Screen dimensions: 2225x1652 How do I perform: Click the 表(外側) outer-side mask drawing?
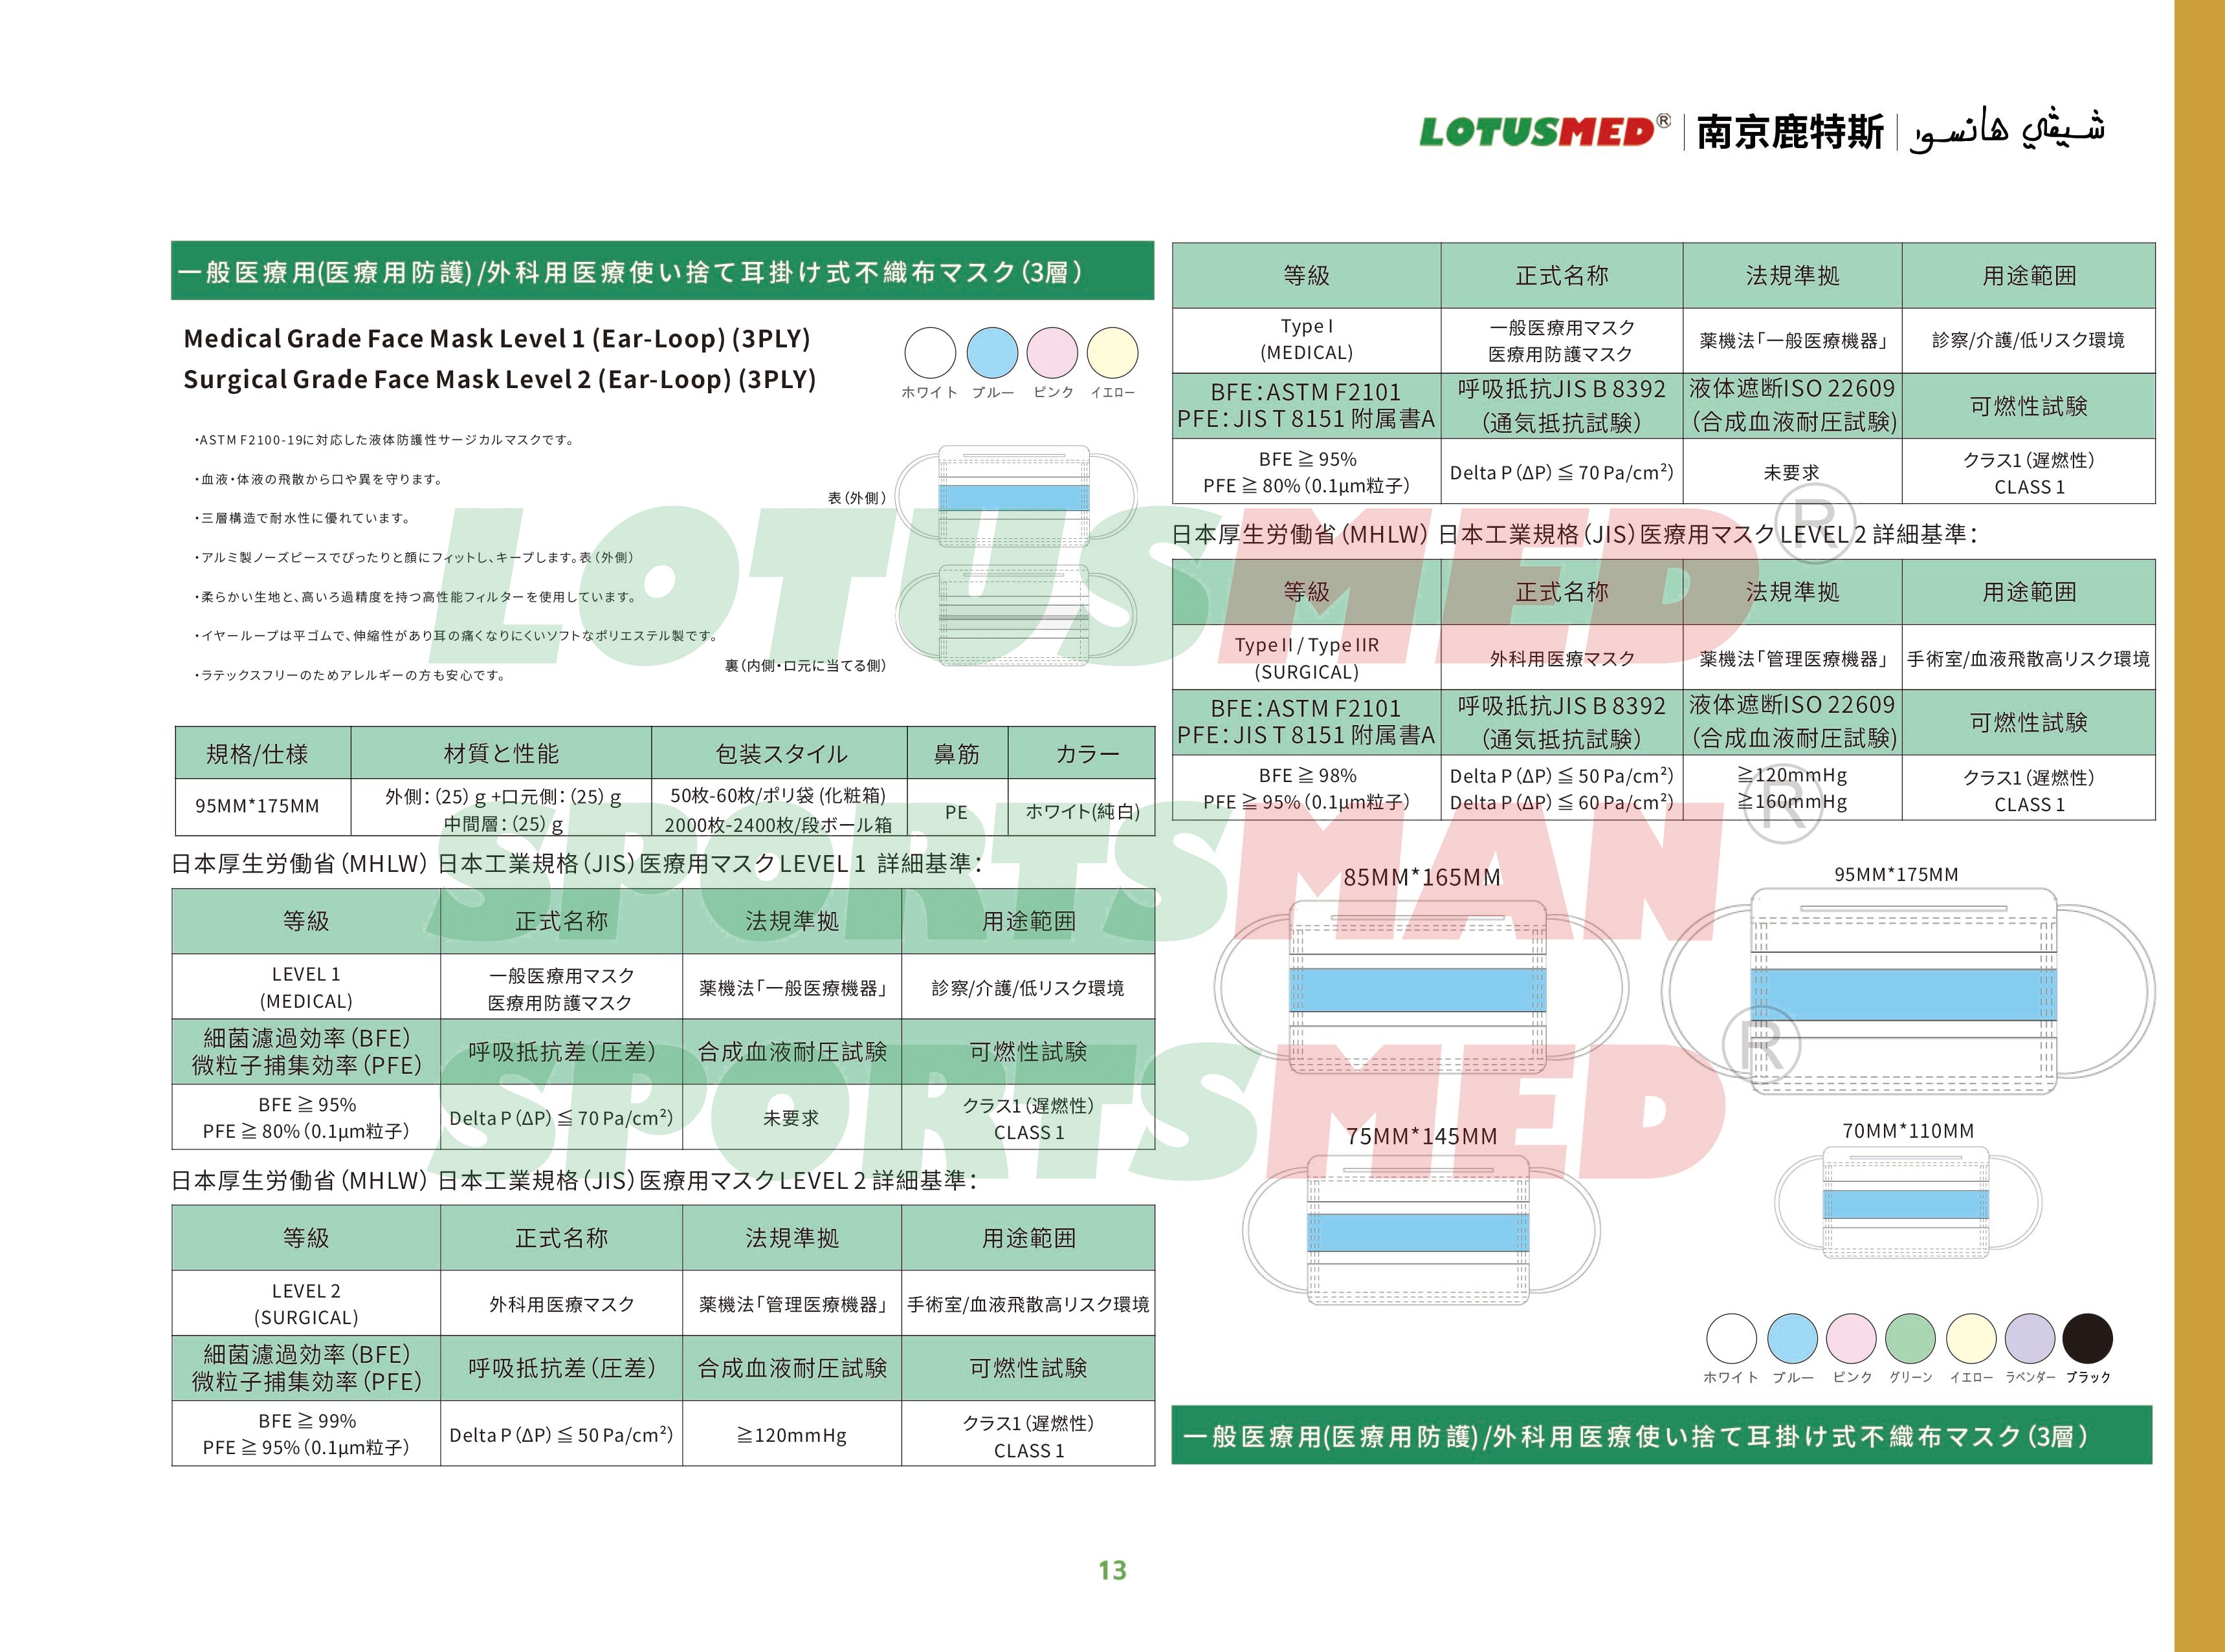click(1015, 497)
